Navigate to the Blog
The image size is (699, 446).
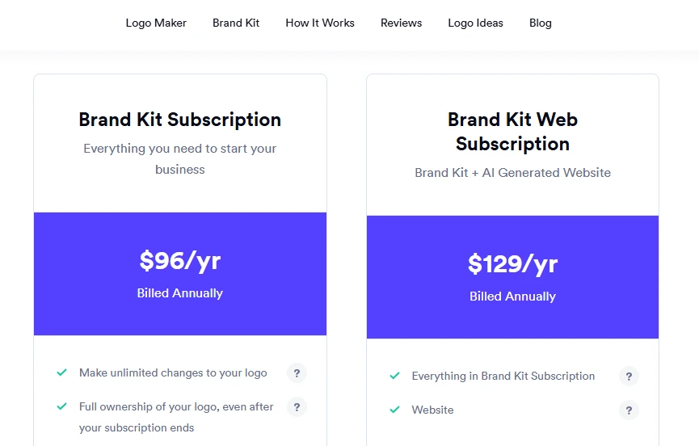541,23
